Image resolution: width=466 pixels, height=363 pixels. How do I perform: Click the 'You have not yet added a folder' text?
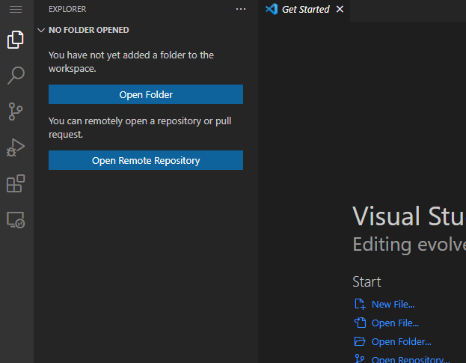(x=131, y=62)
